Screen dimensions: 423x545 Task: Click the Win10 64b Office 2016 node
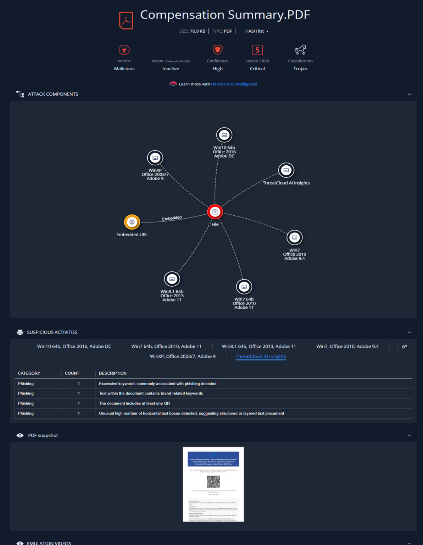click(x=224, y=135)
